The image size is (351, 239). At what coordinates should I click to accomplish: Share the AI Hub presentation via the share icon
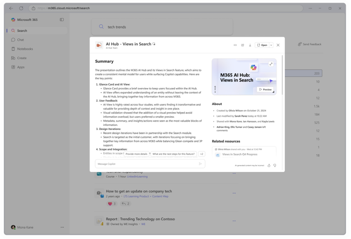242,45
